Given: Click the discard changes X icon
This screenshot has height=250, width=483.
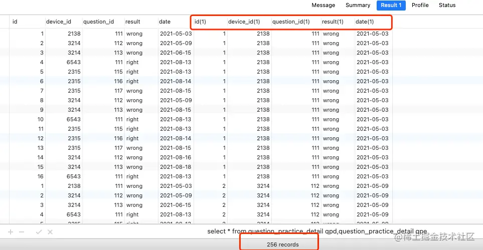Looking at the screenshot, I should coord(50,232).
